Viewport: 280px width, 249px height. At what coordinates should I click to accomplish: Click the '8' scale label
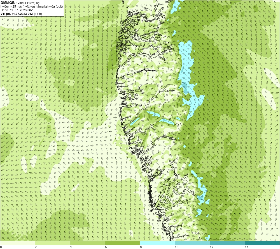(141, 247)
